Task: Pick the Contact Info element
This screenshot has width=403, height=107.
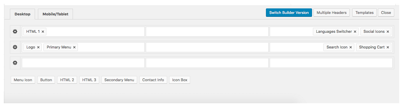Action: [153, 80]
